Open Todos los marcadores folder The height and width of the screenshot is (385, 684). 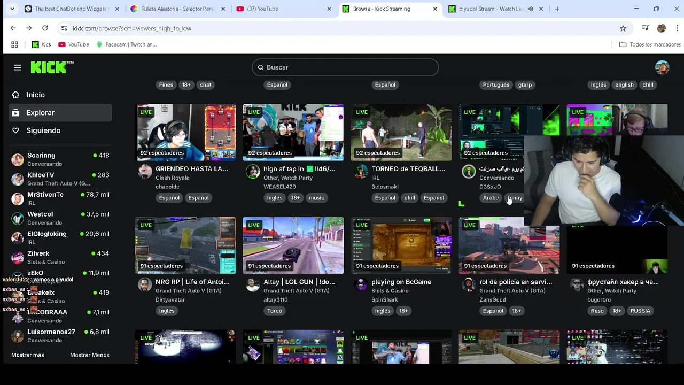650,44
